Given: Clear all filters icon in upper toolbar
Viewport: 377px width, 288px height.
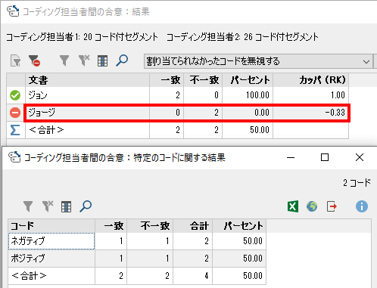Looking at the screenshot, I should coord(84,61).
